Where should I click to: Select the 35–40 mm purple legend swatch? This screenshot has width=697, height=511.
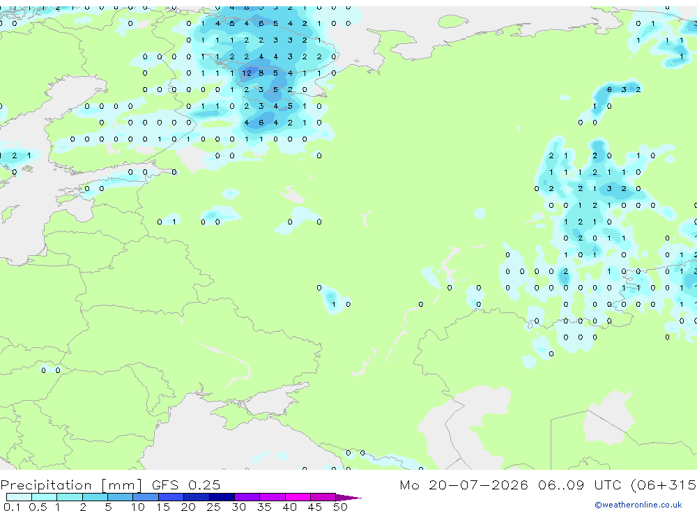273,497
